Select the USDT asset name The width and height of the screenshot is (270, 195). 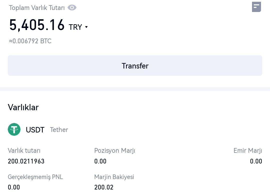pos(35,130)
